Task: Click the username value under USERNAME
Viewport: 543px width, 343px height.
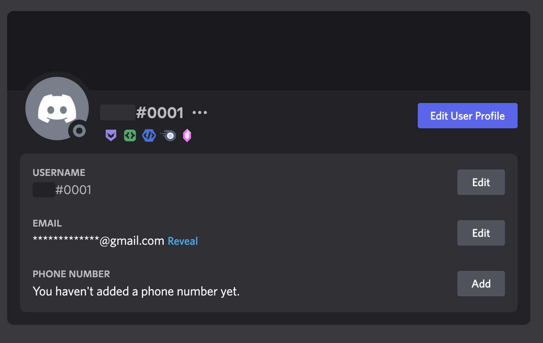Action: point(62,190)
